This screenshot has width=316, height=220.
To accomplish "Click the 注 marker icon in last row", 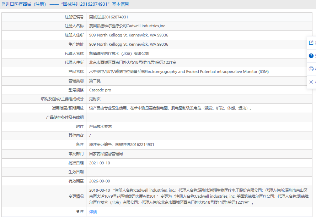I will coord(78,211).
